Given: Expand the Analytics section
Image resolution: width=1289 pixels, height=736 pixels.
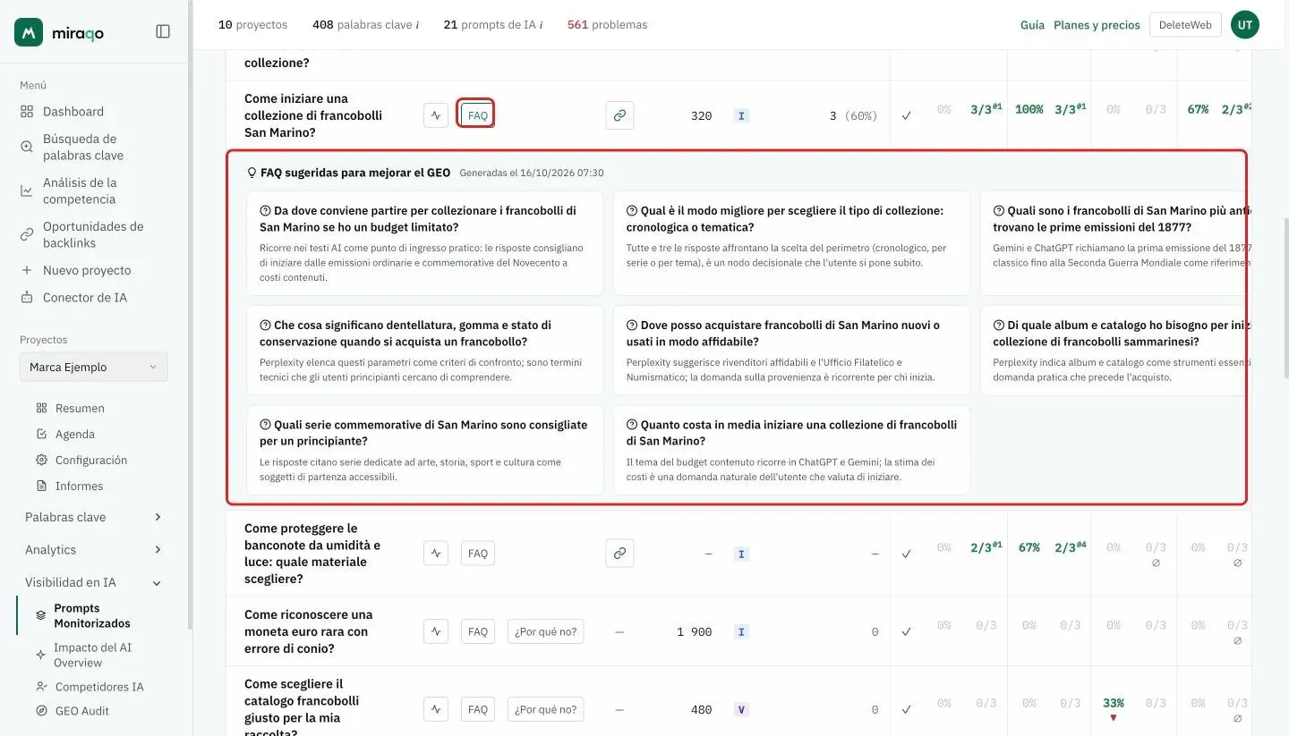Looking at the screenshot, I should coord(94,550).
